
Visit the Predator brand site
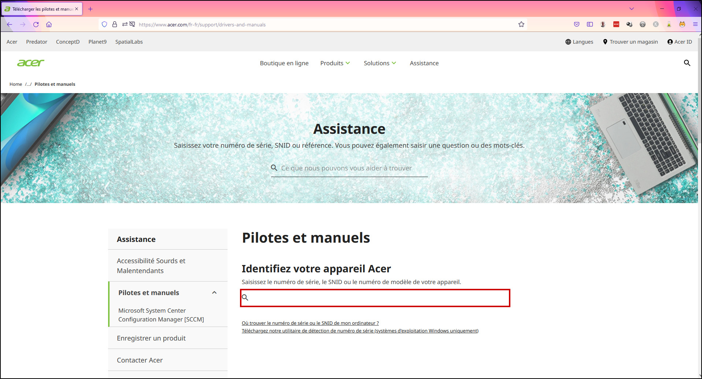pyautogui.click(x=37, y=42)
